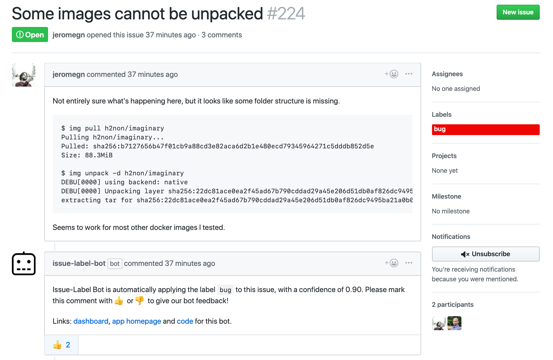Toggle the thumbs up reaction count
The image size is (553, 360).
61,345
